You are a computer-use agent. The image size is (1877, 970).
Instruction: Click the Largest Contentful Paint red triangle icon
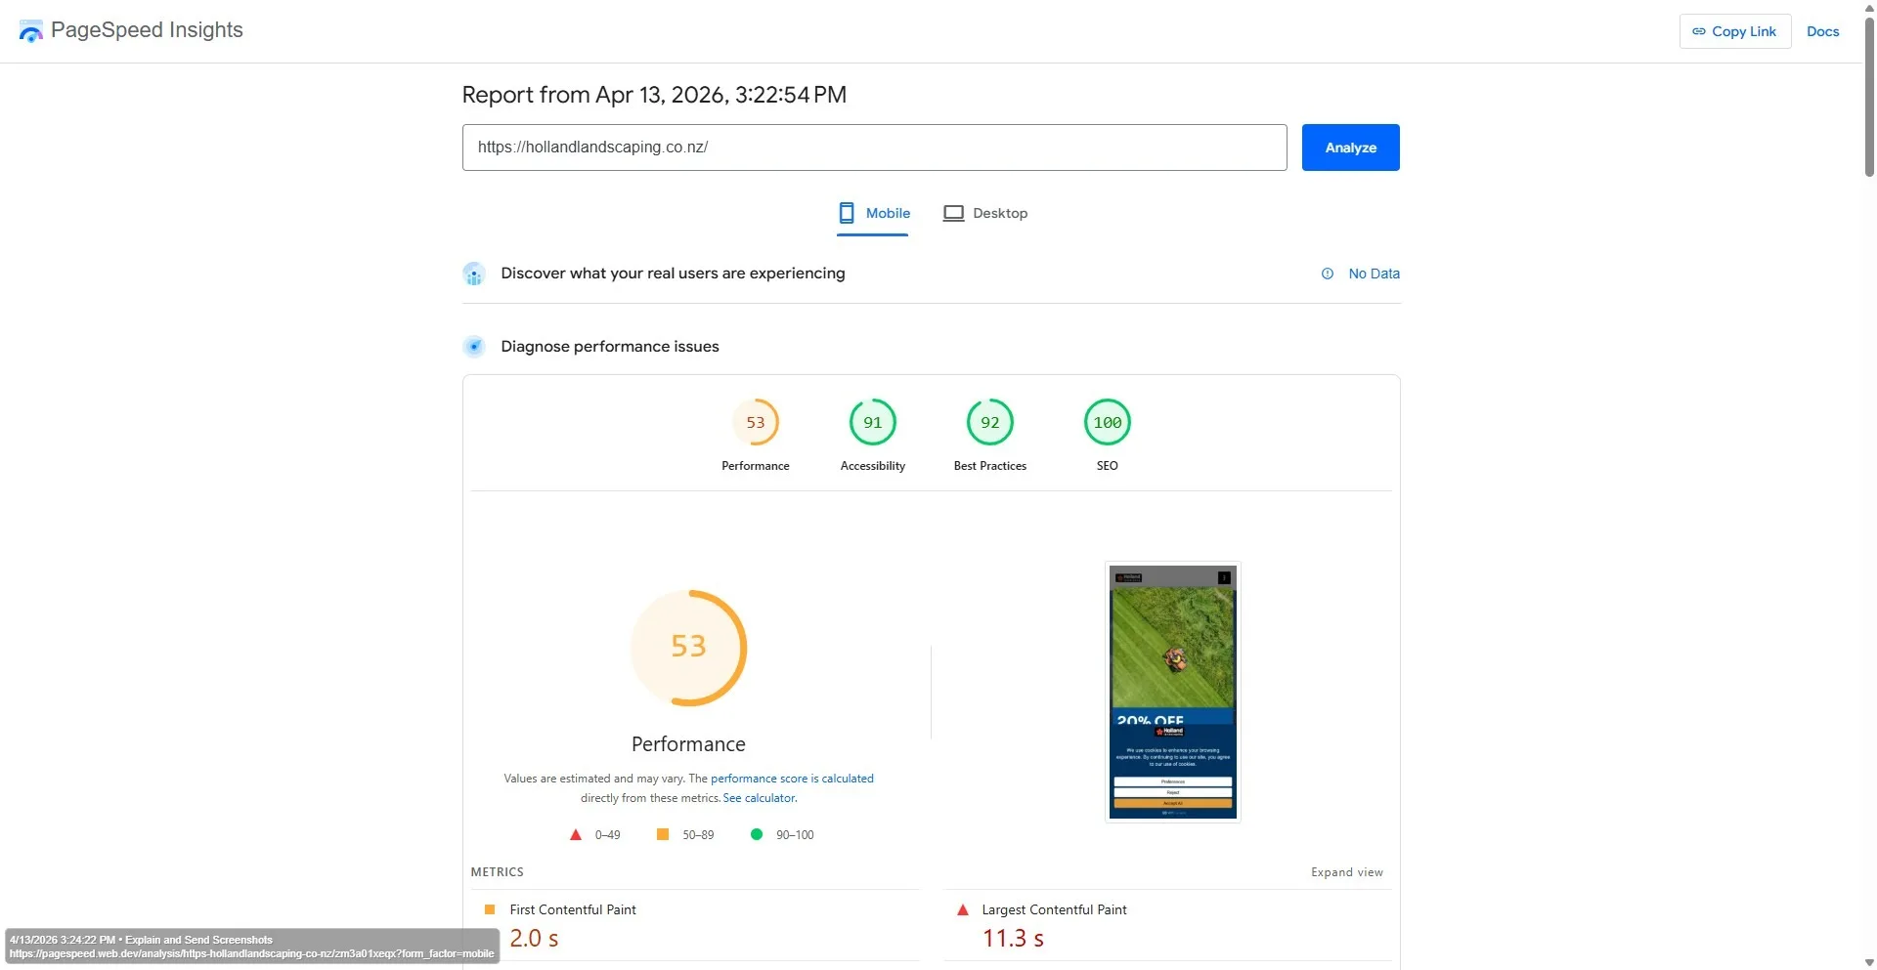962,909
